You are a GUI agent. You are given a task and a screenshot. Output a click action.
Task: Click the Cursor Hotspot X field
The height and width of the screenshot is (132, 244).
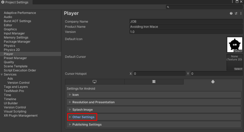[159, 74]
